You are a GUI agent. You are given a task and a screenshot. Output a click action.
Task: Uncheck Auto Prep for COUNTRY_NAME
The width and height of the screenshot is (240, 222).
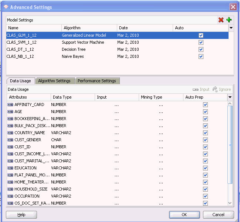pos(205,133)
